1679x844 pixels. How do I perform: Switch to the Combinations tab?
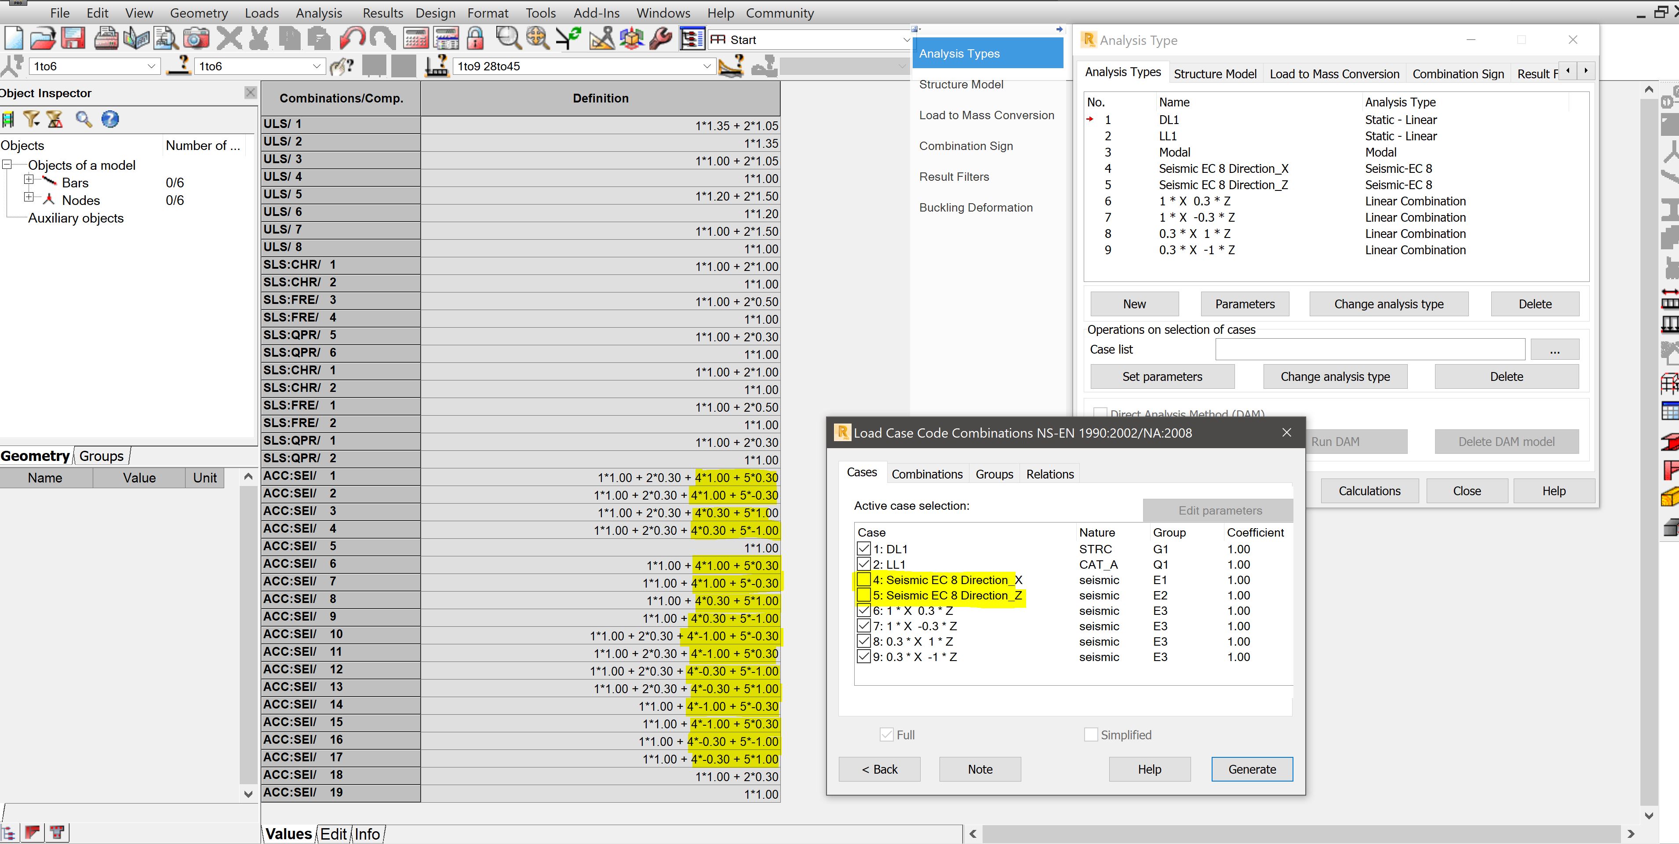point(927,474)
